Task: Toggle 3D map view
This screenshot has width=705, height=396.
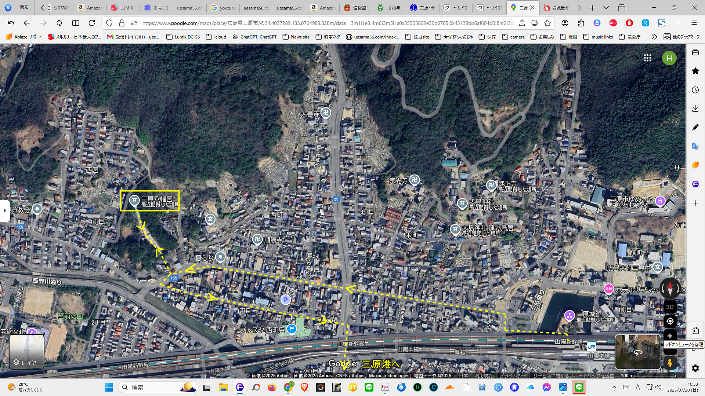Action: click(670, 307)
